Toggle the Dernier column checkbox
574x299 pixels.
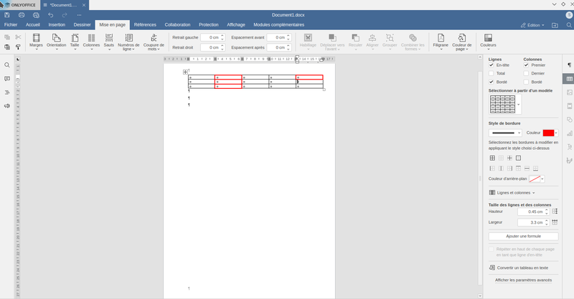tap(527, 73)
